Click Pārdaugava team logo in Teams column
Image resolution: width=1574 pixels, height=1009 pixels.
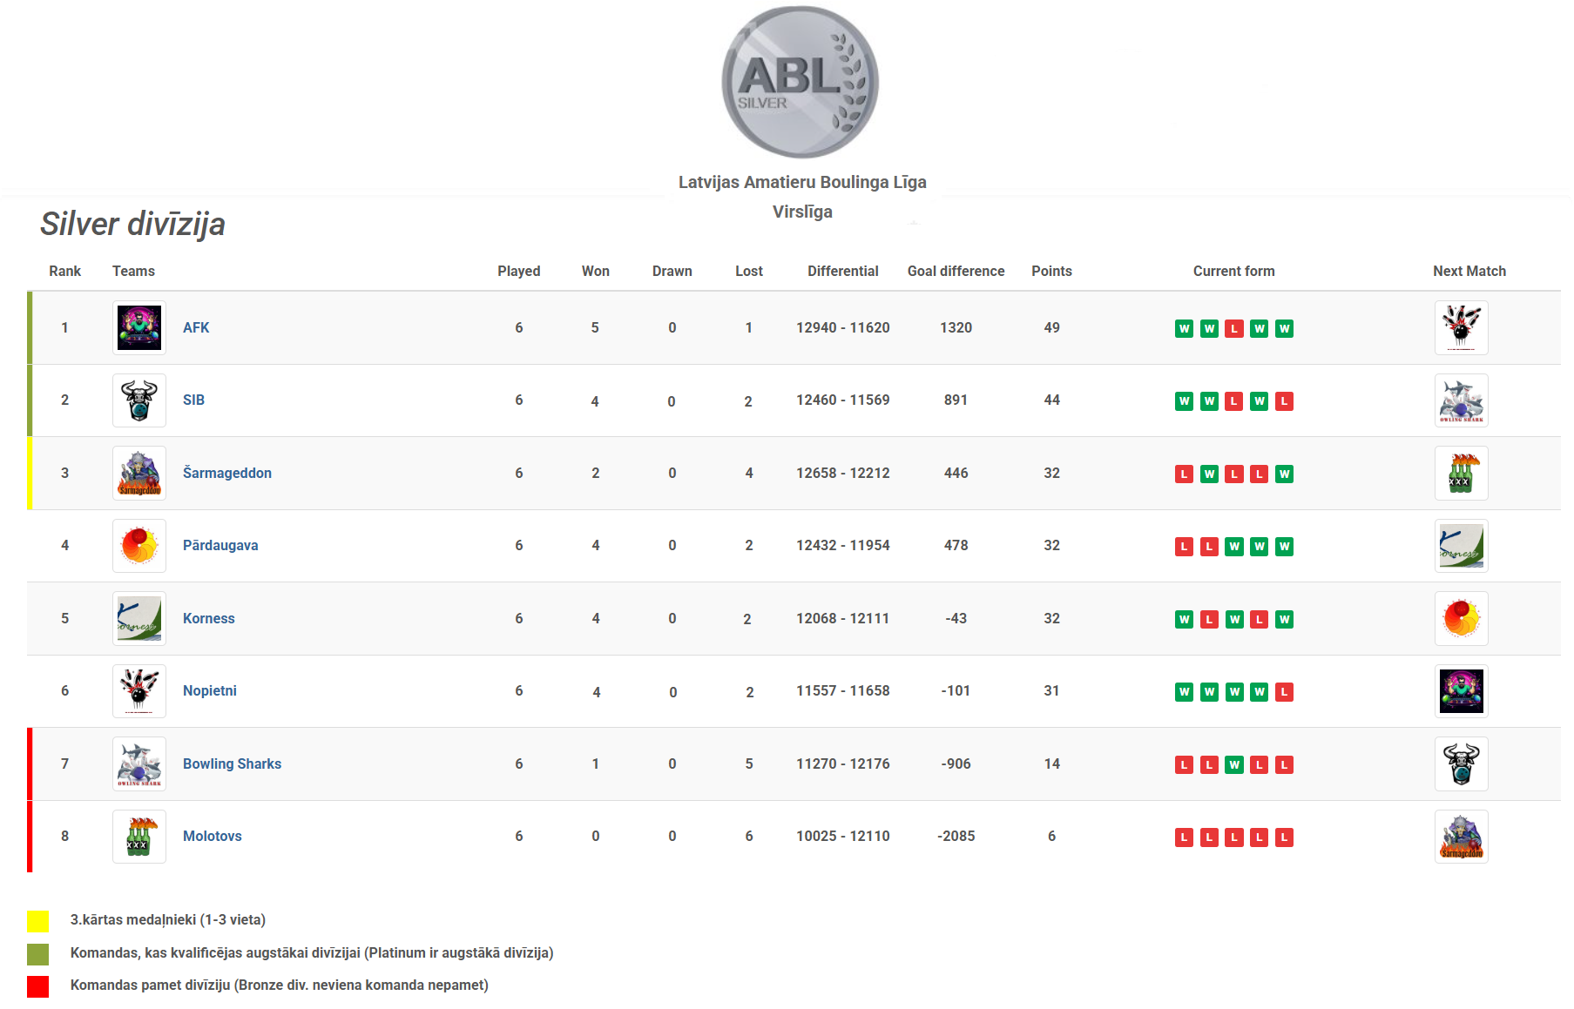coord(139,546)
